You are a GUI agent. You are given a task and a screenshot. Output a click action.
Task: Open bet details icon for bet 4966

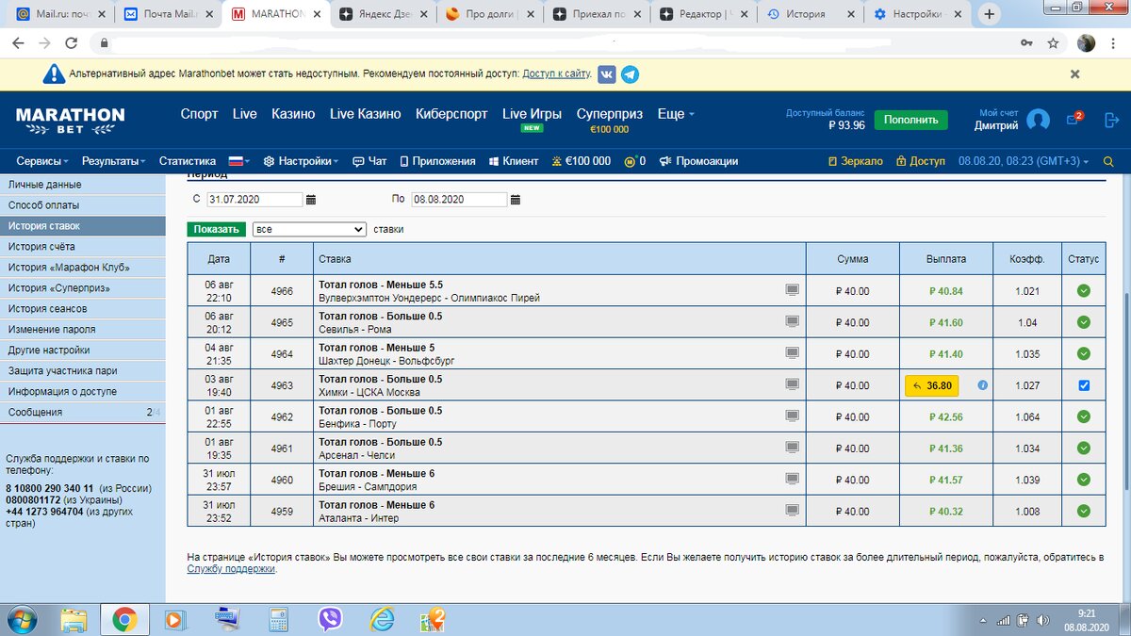[x=793, y=290]
